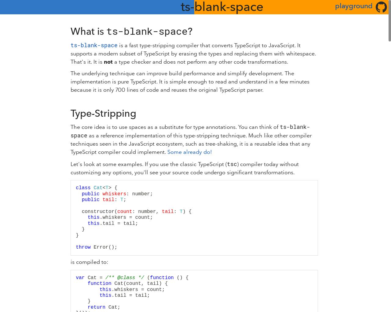The height and width of the screenshot is (312, 391).
Task: Open the playground link
Action: (x=354, y=6)
